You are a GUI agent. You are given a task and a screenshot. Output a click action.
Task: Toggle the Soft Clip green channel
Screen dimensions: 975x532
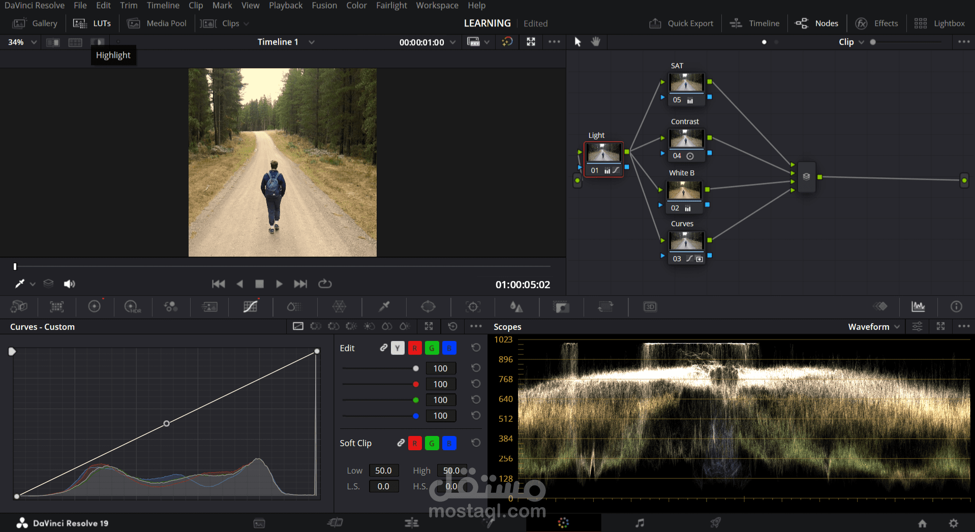click(432, 443)
